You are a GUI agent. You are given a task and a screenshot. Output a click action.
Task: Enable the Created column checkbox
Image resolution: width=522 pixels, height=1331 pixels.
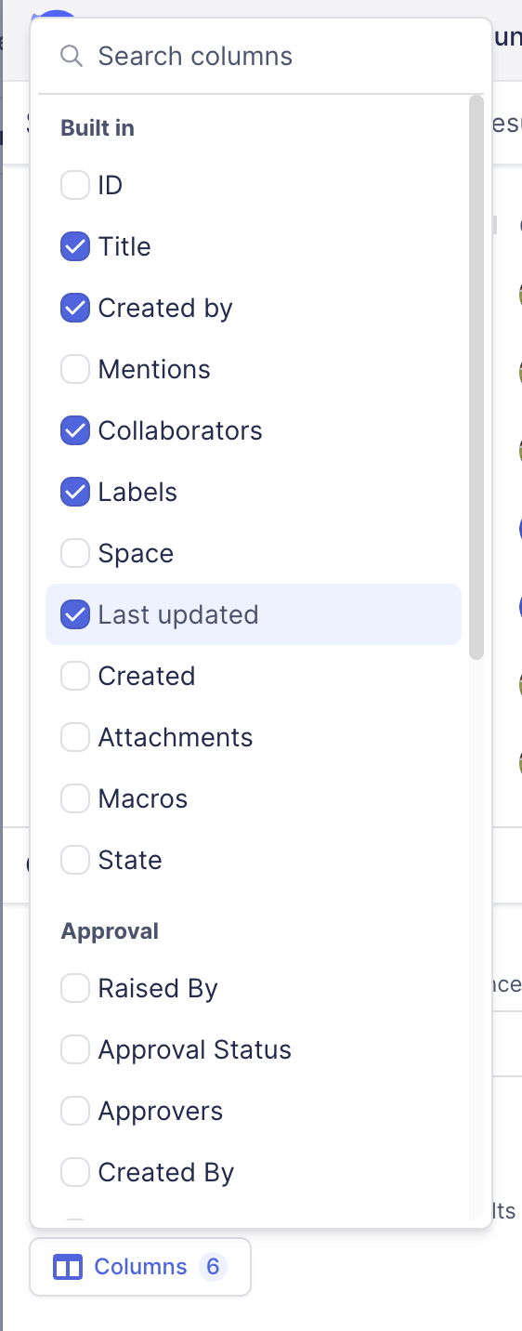(x=75, y=676)
